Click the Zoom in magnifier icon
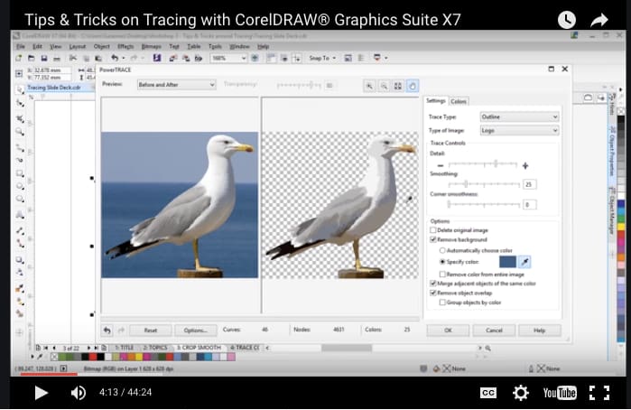Viewport: 631px width, 410px height. tap(369, 86)
